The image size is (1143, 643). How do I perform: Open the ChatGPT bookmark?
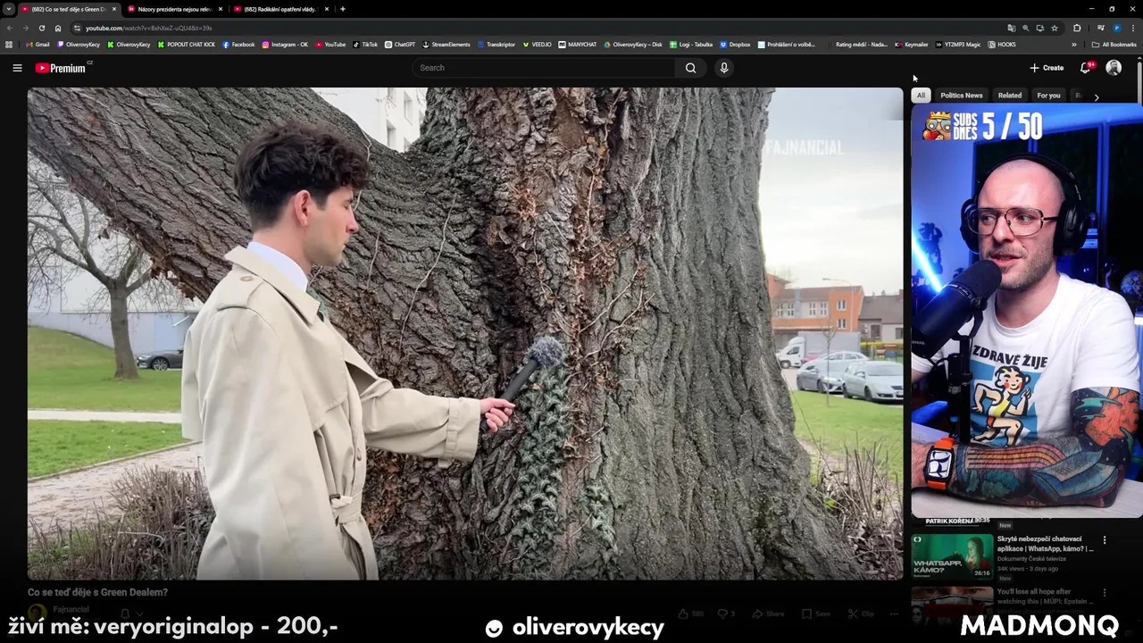pyautogui.click(x=400, y=45)
